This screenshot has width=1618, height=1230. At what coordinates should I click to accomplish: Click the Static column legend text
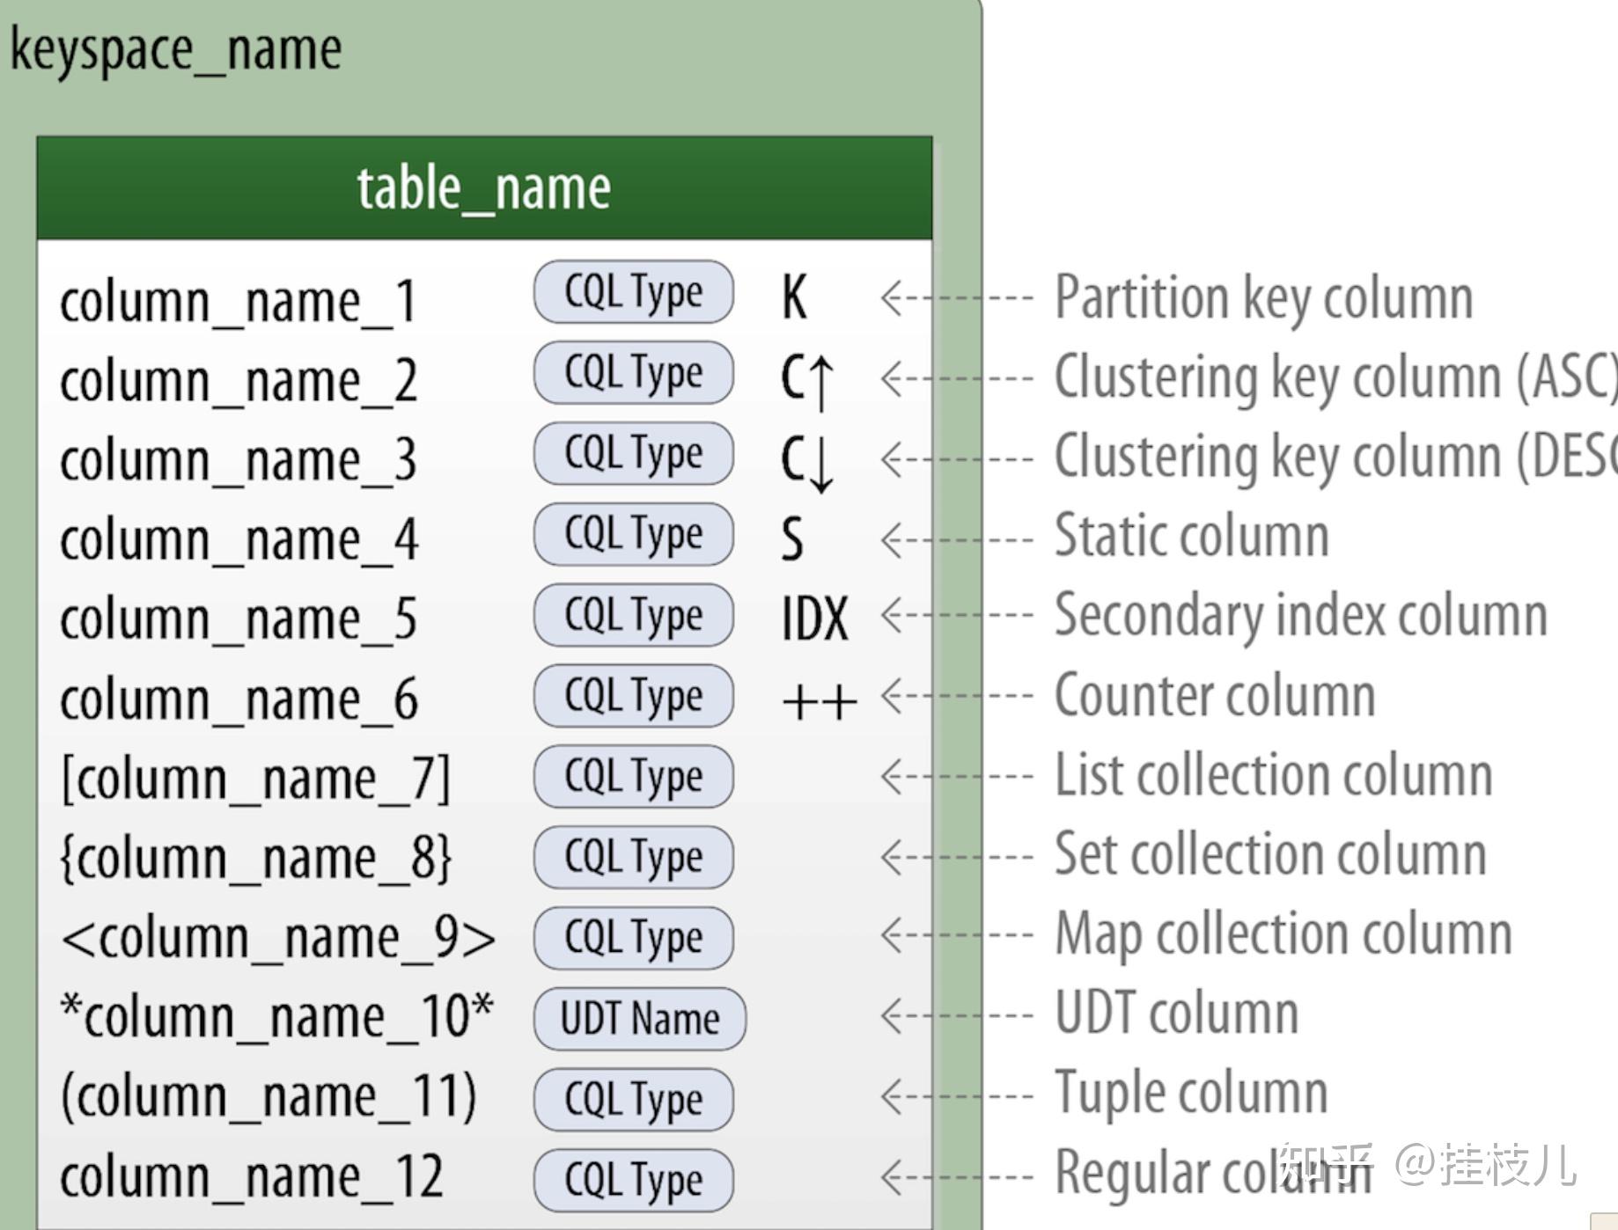(1192, 536)
